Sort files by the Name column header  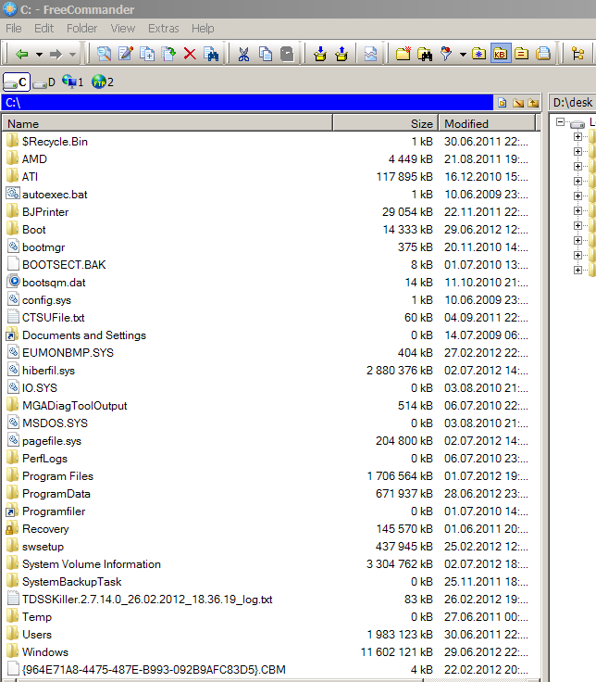pyautogui.click(x=168, y=123)
